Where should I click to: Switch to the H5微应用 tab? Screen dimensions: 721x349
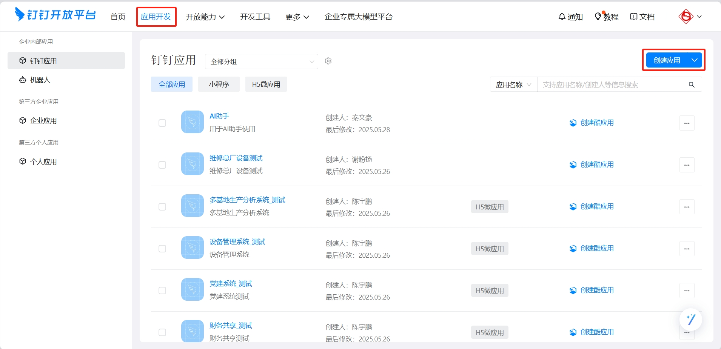click(266, 84)
